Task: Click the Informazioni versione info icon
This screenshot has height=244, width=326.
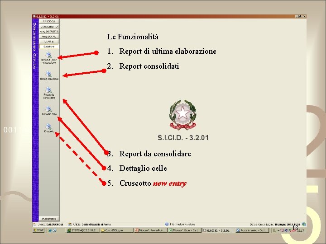Action: [167, 224]
